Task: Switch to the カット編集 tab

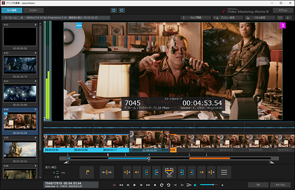Action: [12, 10]
